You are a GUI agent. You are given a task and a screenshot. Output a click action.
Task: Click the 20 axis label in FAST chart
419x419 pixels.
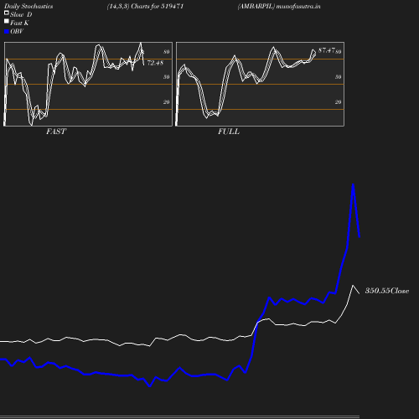pos(167,102)
